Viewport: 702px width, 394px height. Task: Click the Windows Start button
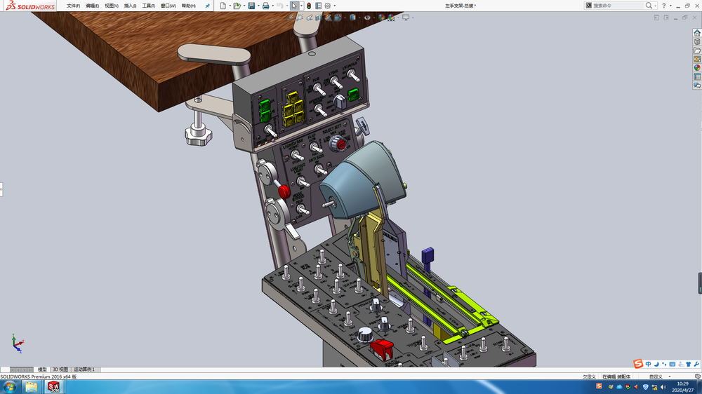point(10,387)
